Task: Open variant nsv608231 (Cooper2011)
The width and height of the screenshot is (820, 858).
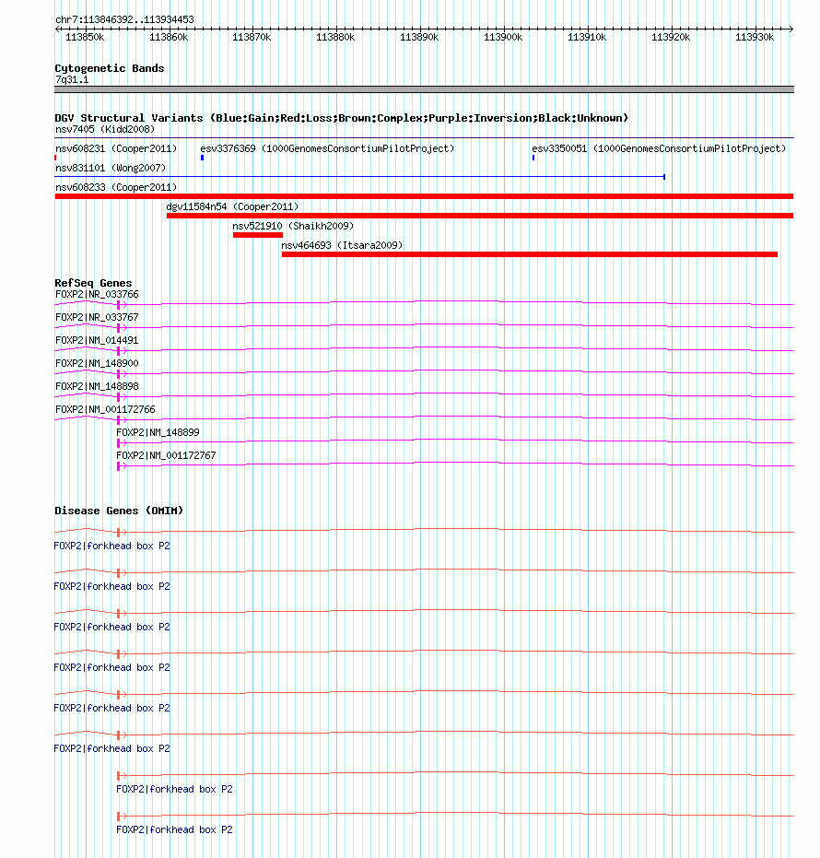Action: click(116, 149)
